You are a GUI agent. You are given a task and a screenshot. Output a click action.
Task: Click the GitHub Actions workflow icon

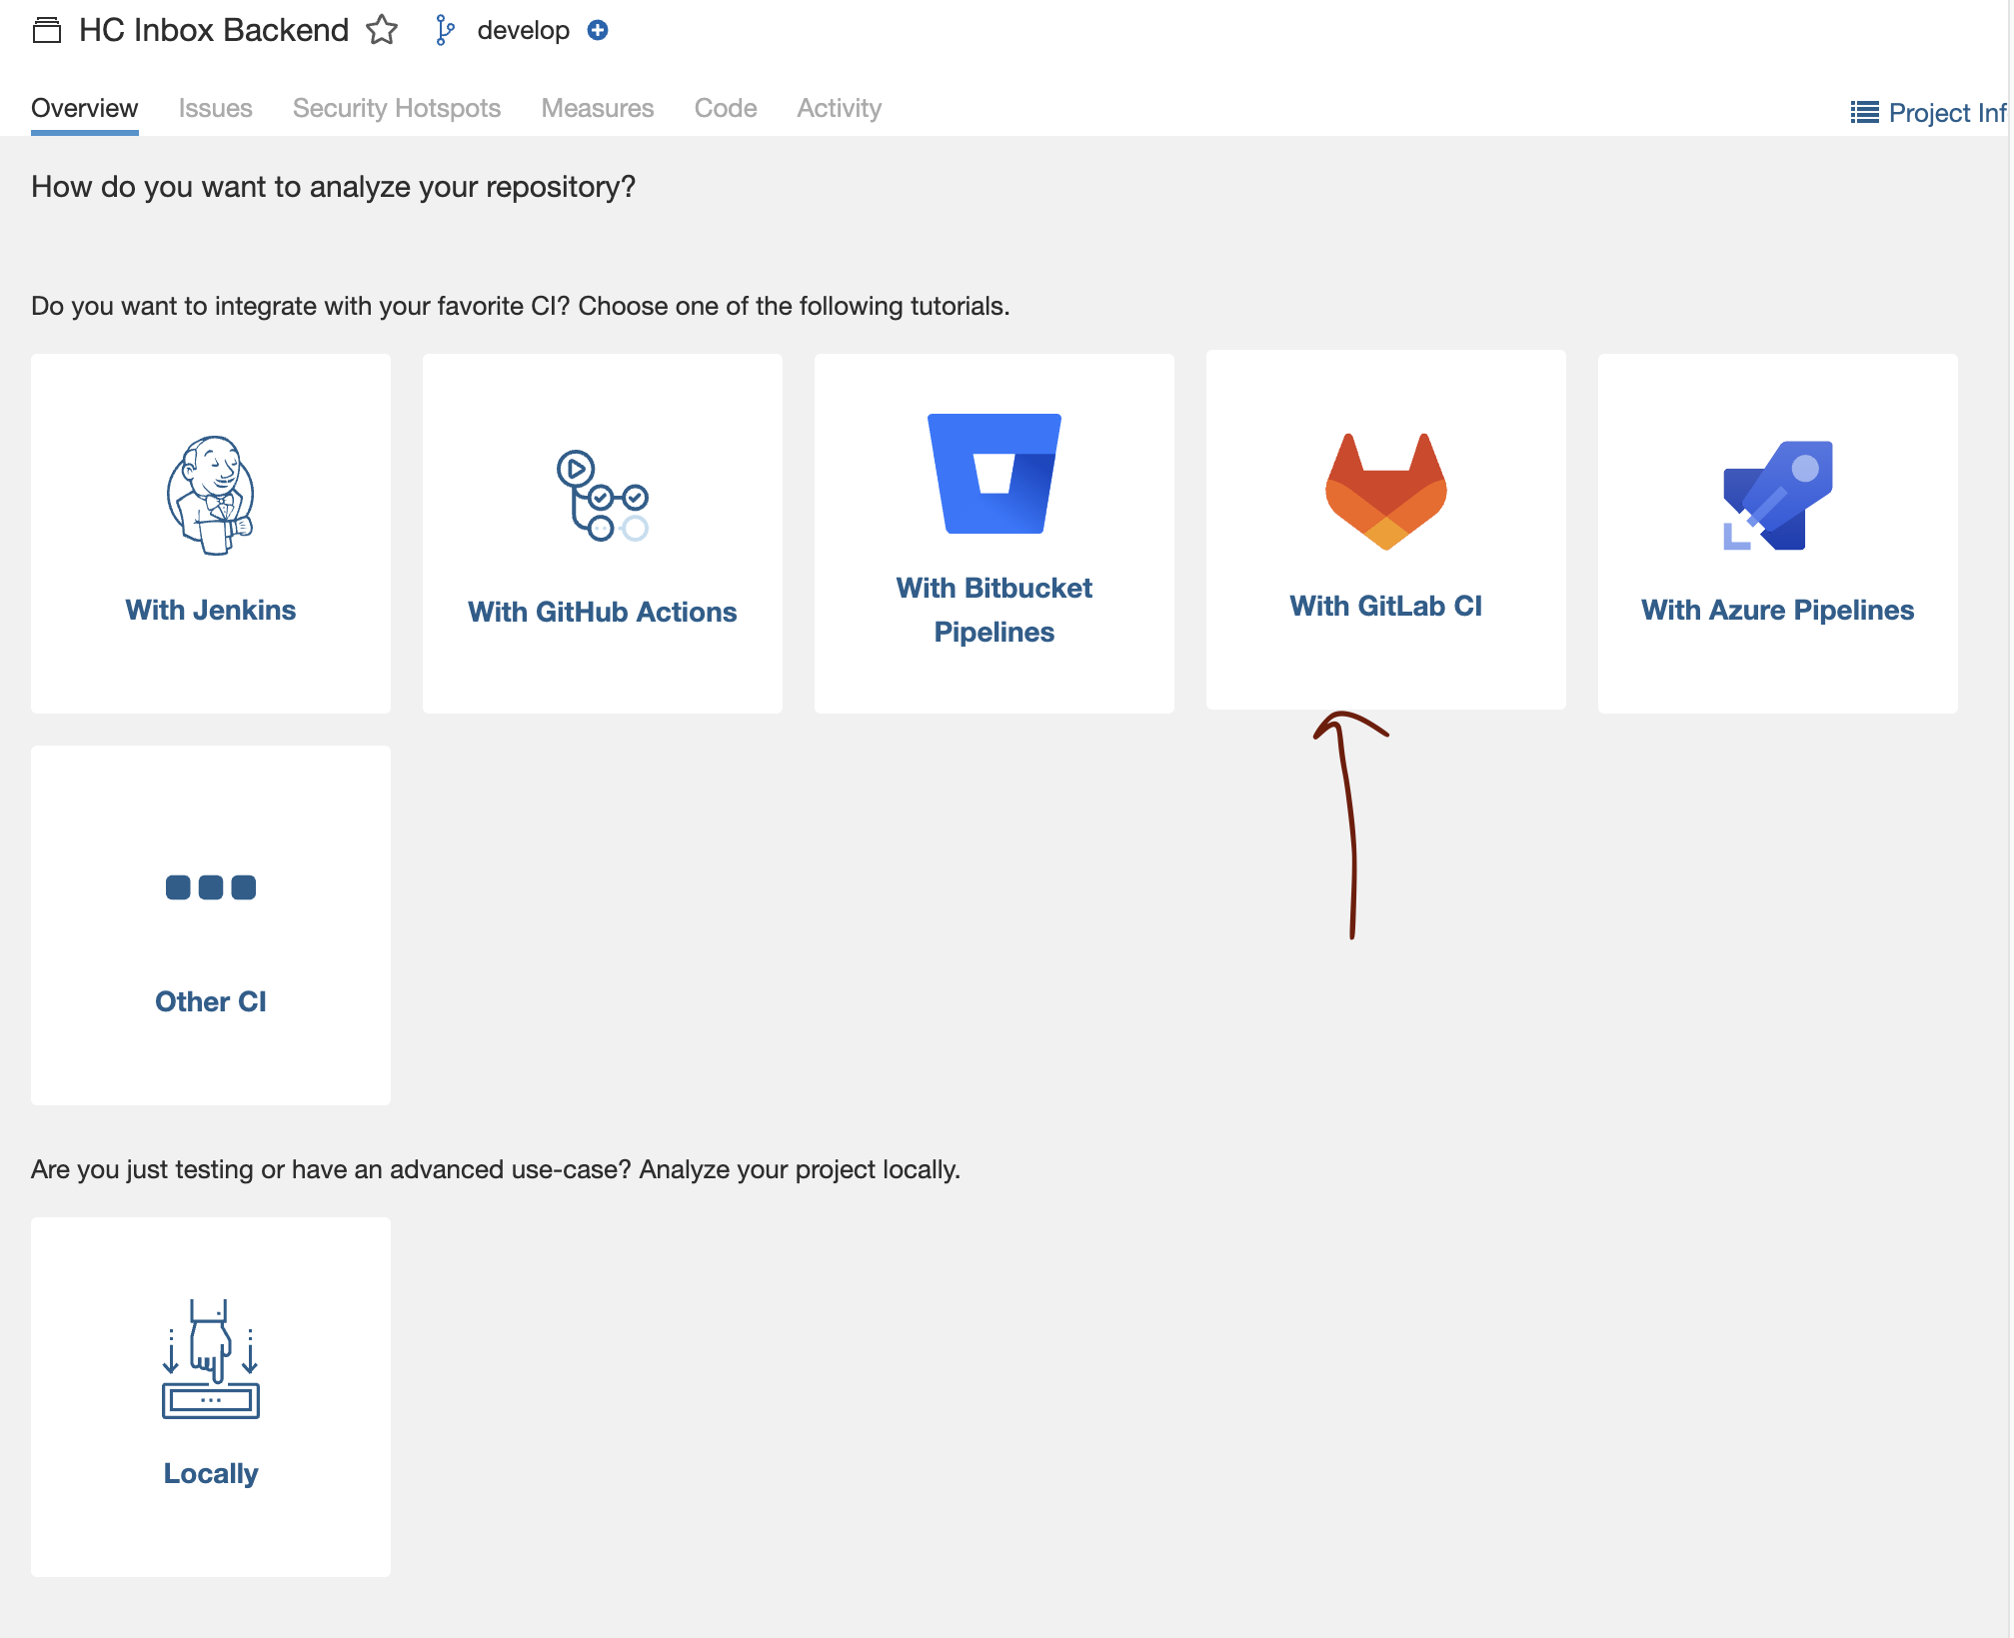pos(603,496)
